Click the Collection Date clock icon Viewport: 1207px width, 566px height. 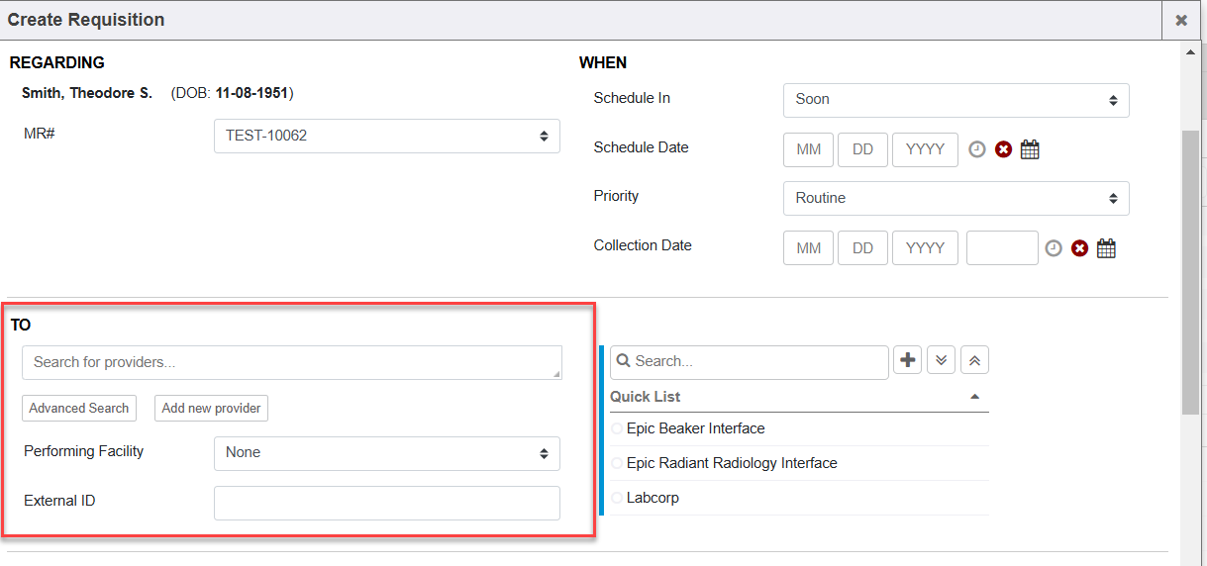tap(1054, 248)
